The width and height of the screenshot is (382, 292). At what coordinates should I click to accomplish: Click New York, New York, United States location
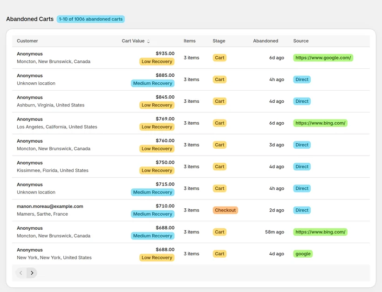pyautogui.click(x=54, y=258)
